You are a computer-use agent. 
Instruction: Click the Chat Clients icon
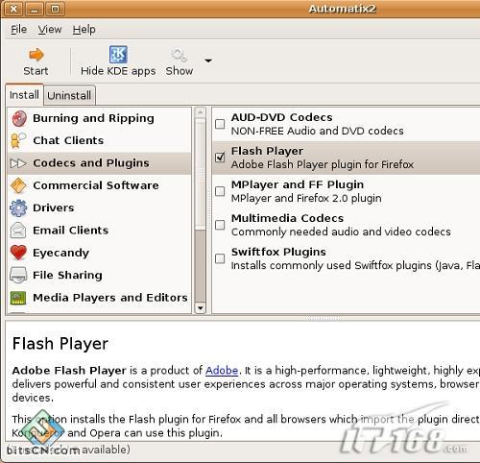coord(18,140)
